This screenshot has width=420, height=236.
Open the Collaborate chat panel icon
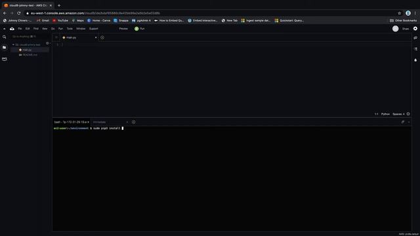(415, 38)
